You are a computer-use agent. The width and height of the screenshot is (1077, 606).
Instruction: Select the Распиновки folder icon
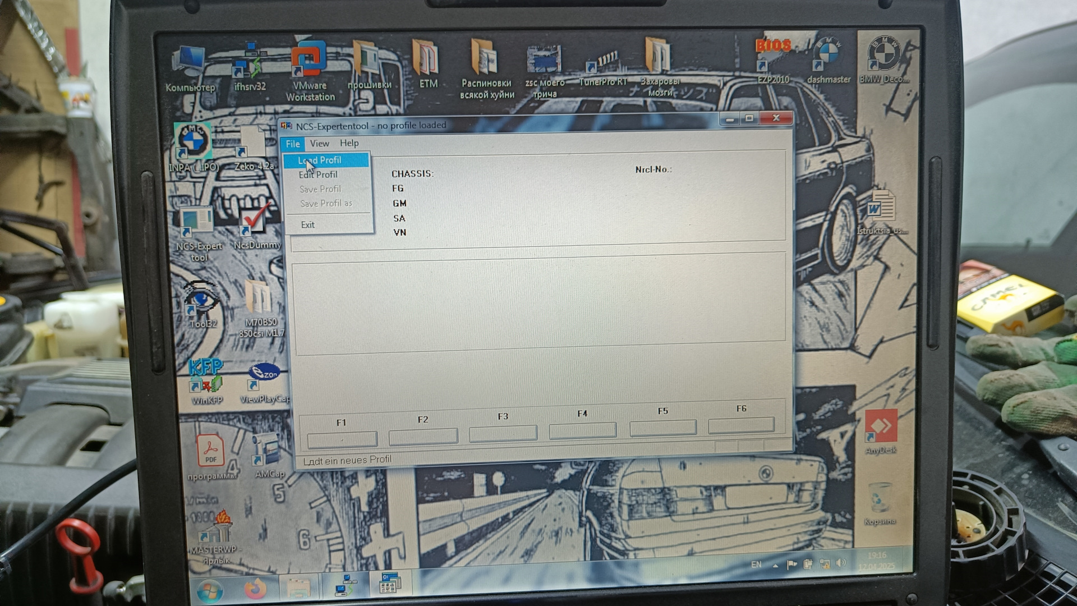click(x=486, y=68)
